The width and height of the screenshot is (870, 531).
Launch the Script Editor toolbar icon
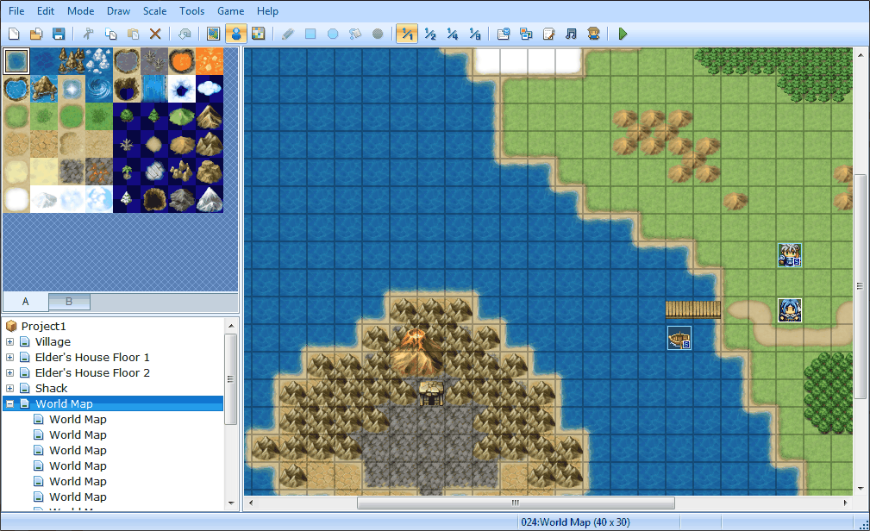548,34
